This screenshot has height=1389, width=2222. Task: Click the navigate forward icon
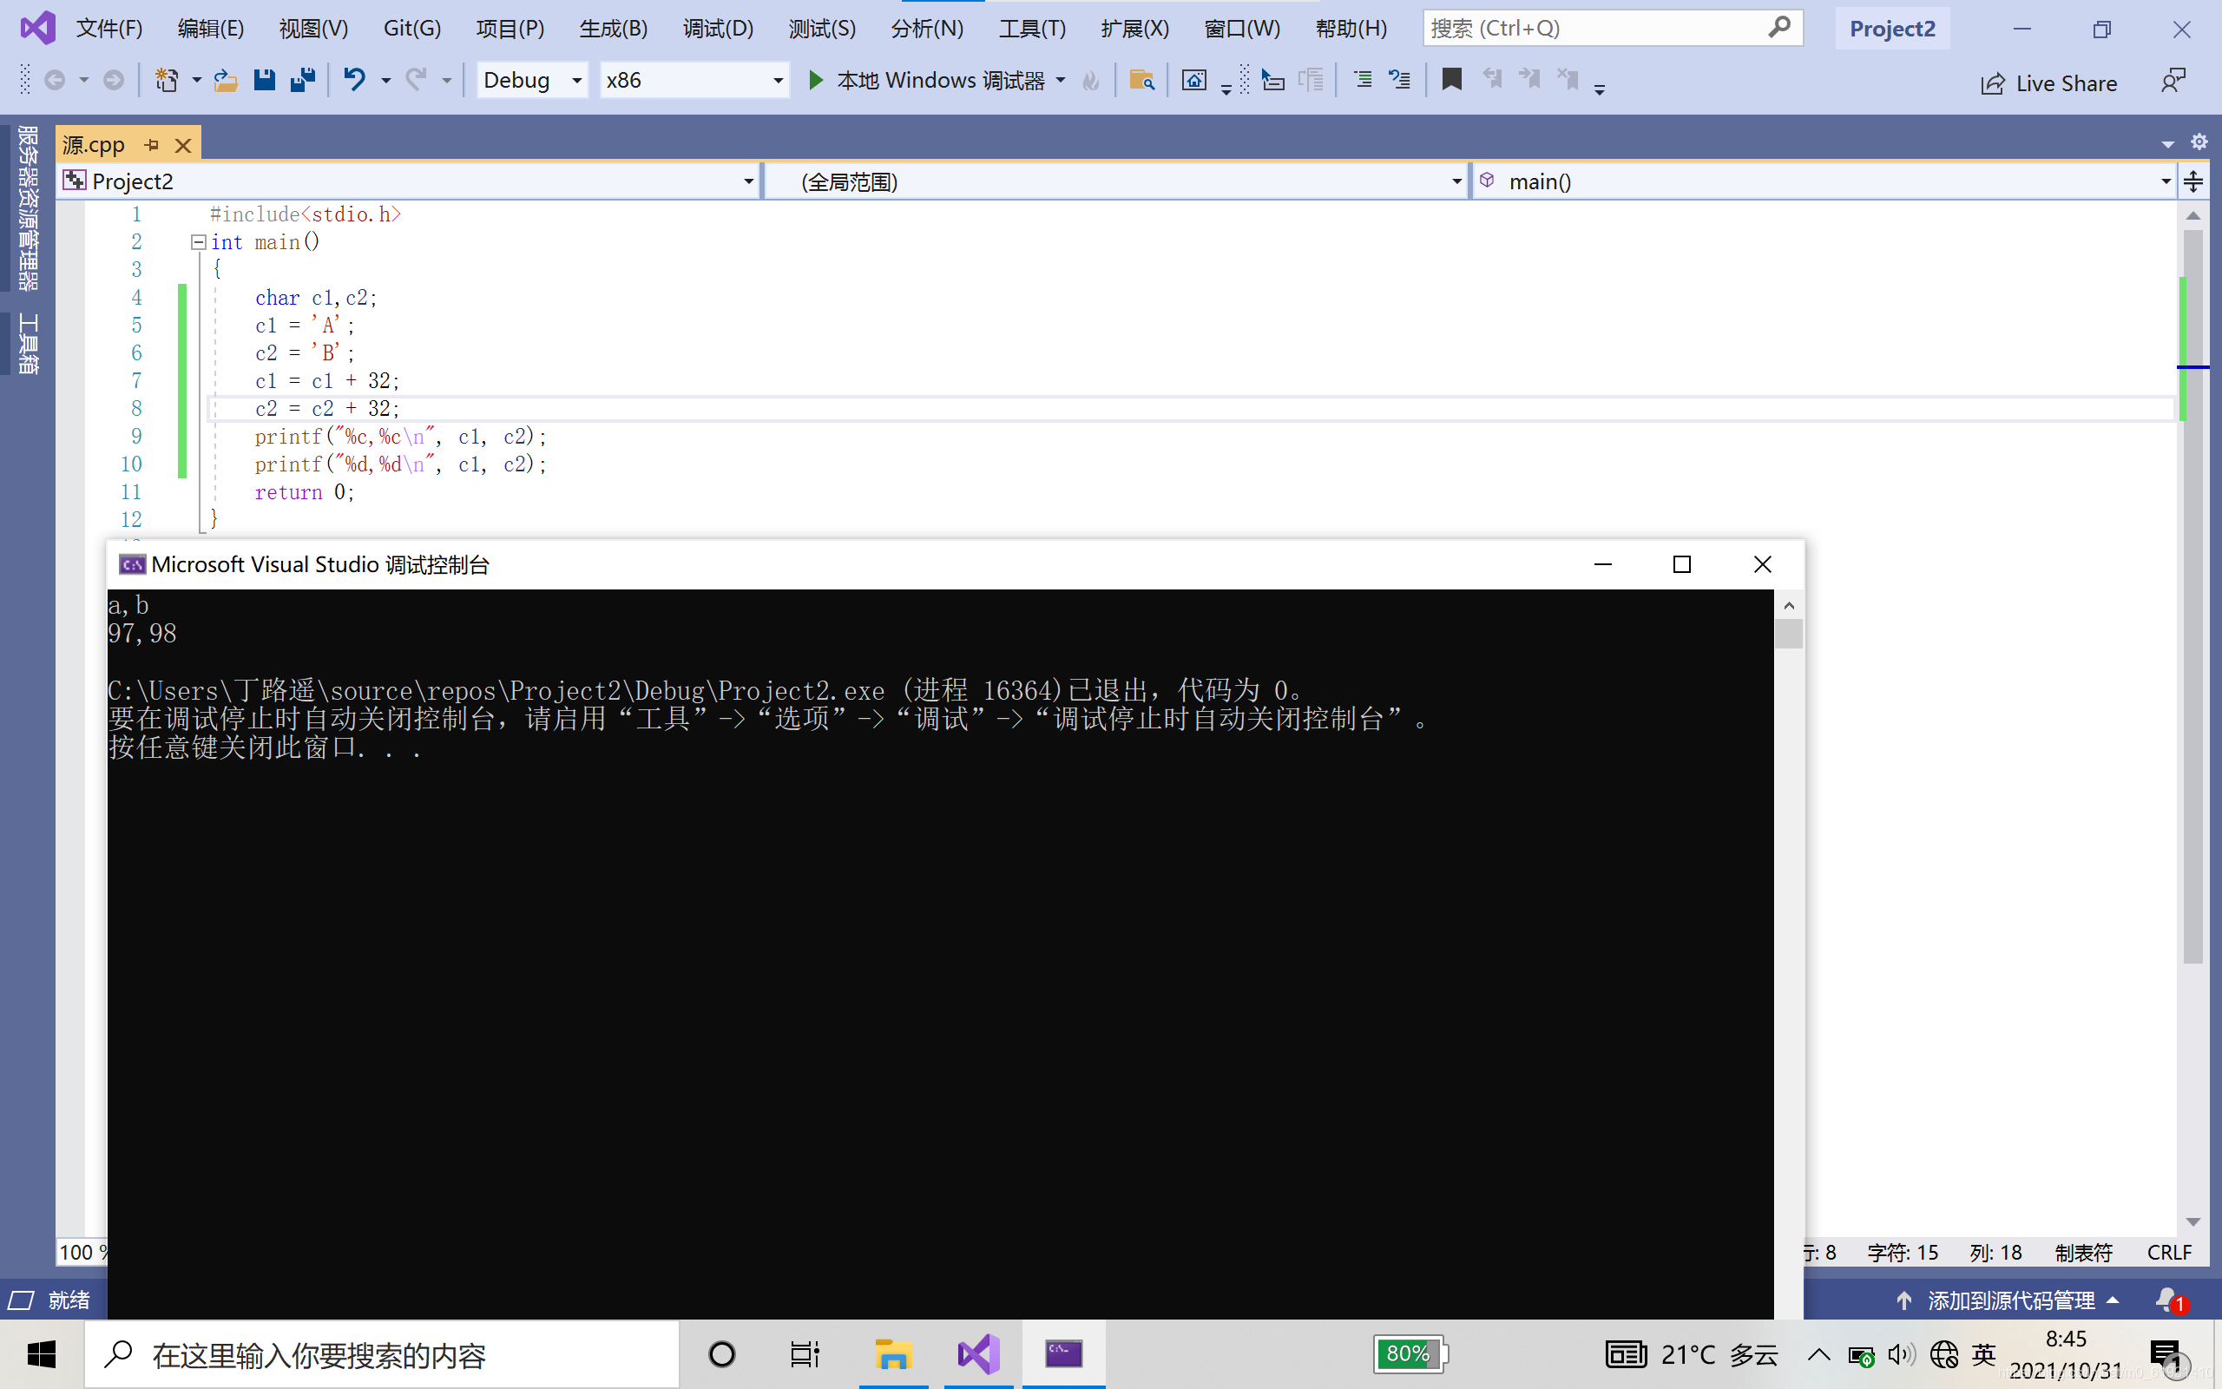[x=114, y=81]
